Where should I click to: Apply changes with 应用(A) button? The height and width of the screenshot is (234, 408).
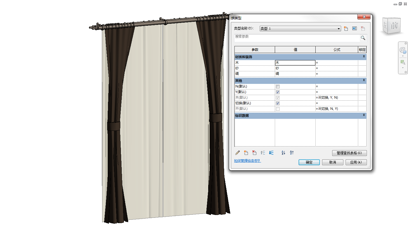356,162
